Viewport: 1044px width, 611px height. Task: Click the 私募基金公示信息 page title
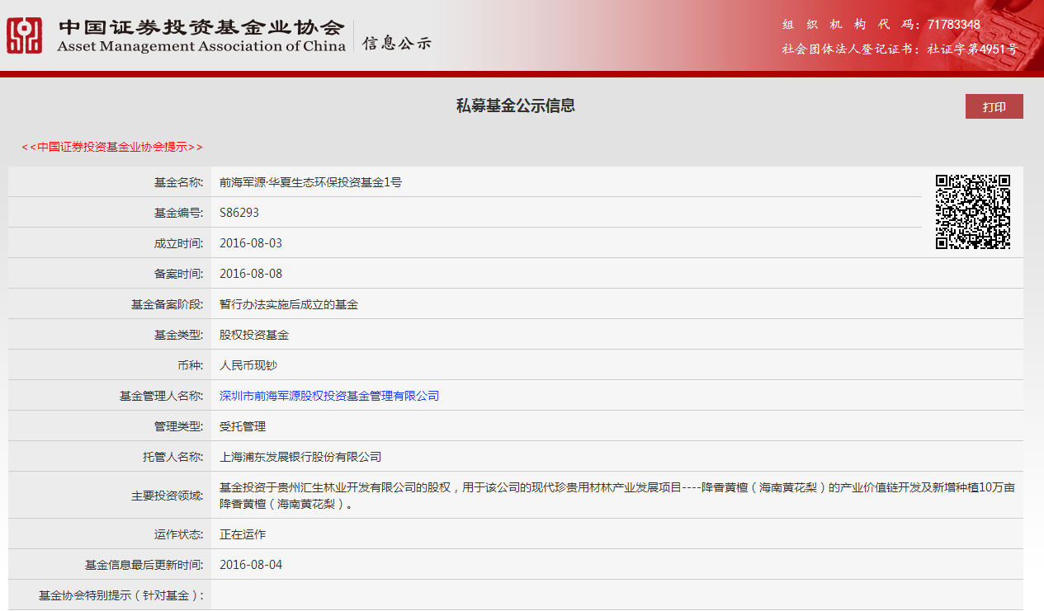tap(516, 106)
